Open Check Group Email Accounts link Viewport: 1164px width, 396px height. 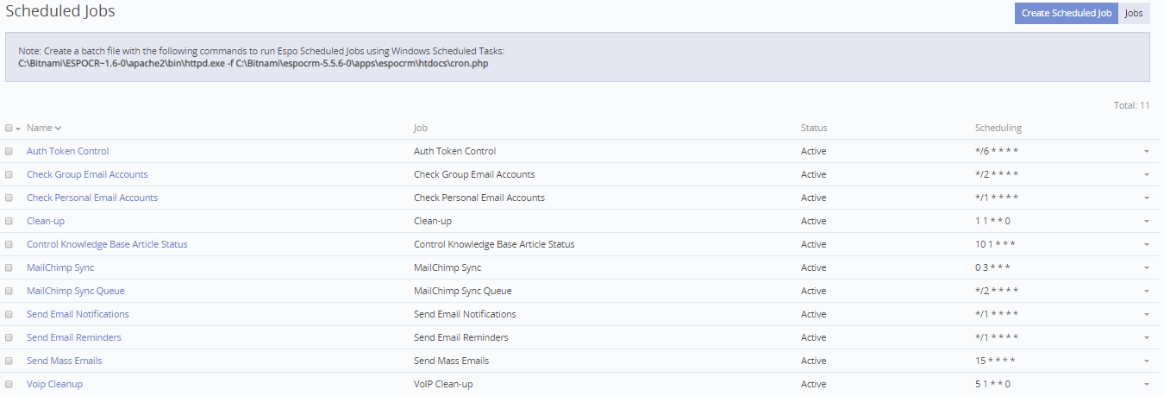(x=87, y=174)
